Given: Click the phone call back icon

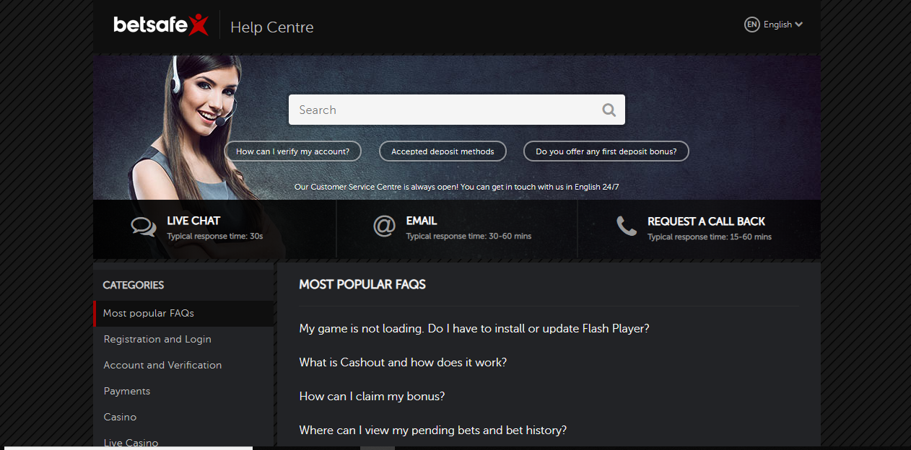Looking at the screenshot, I should pyautogui.click(x=626, y=226).
